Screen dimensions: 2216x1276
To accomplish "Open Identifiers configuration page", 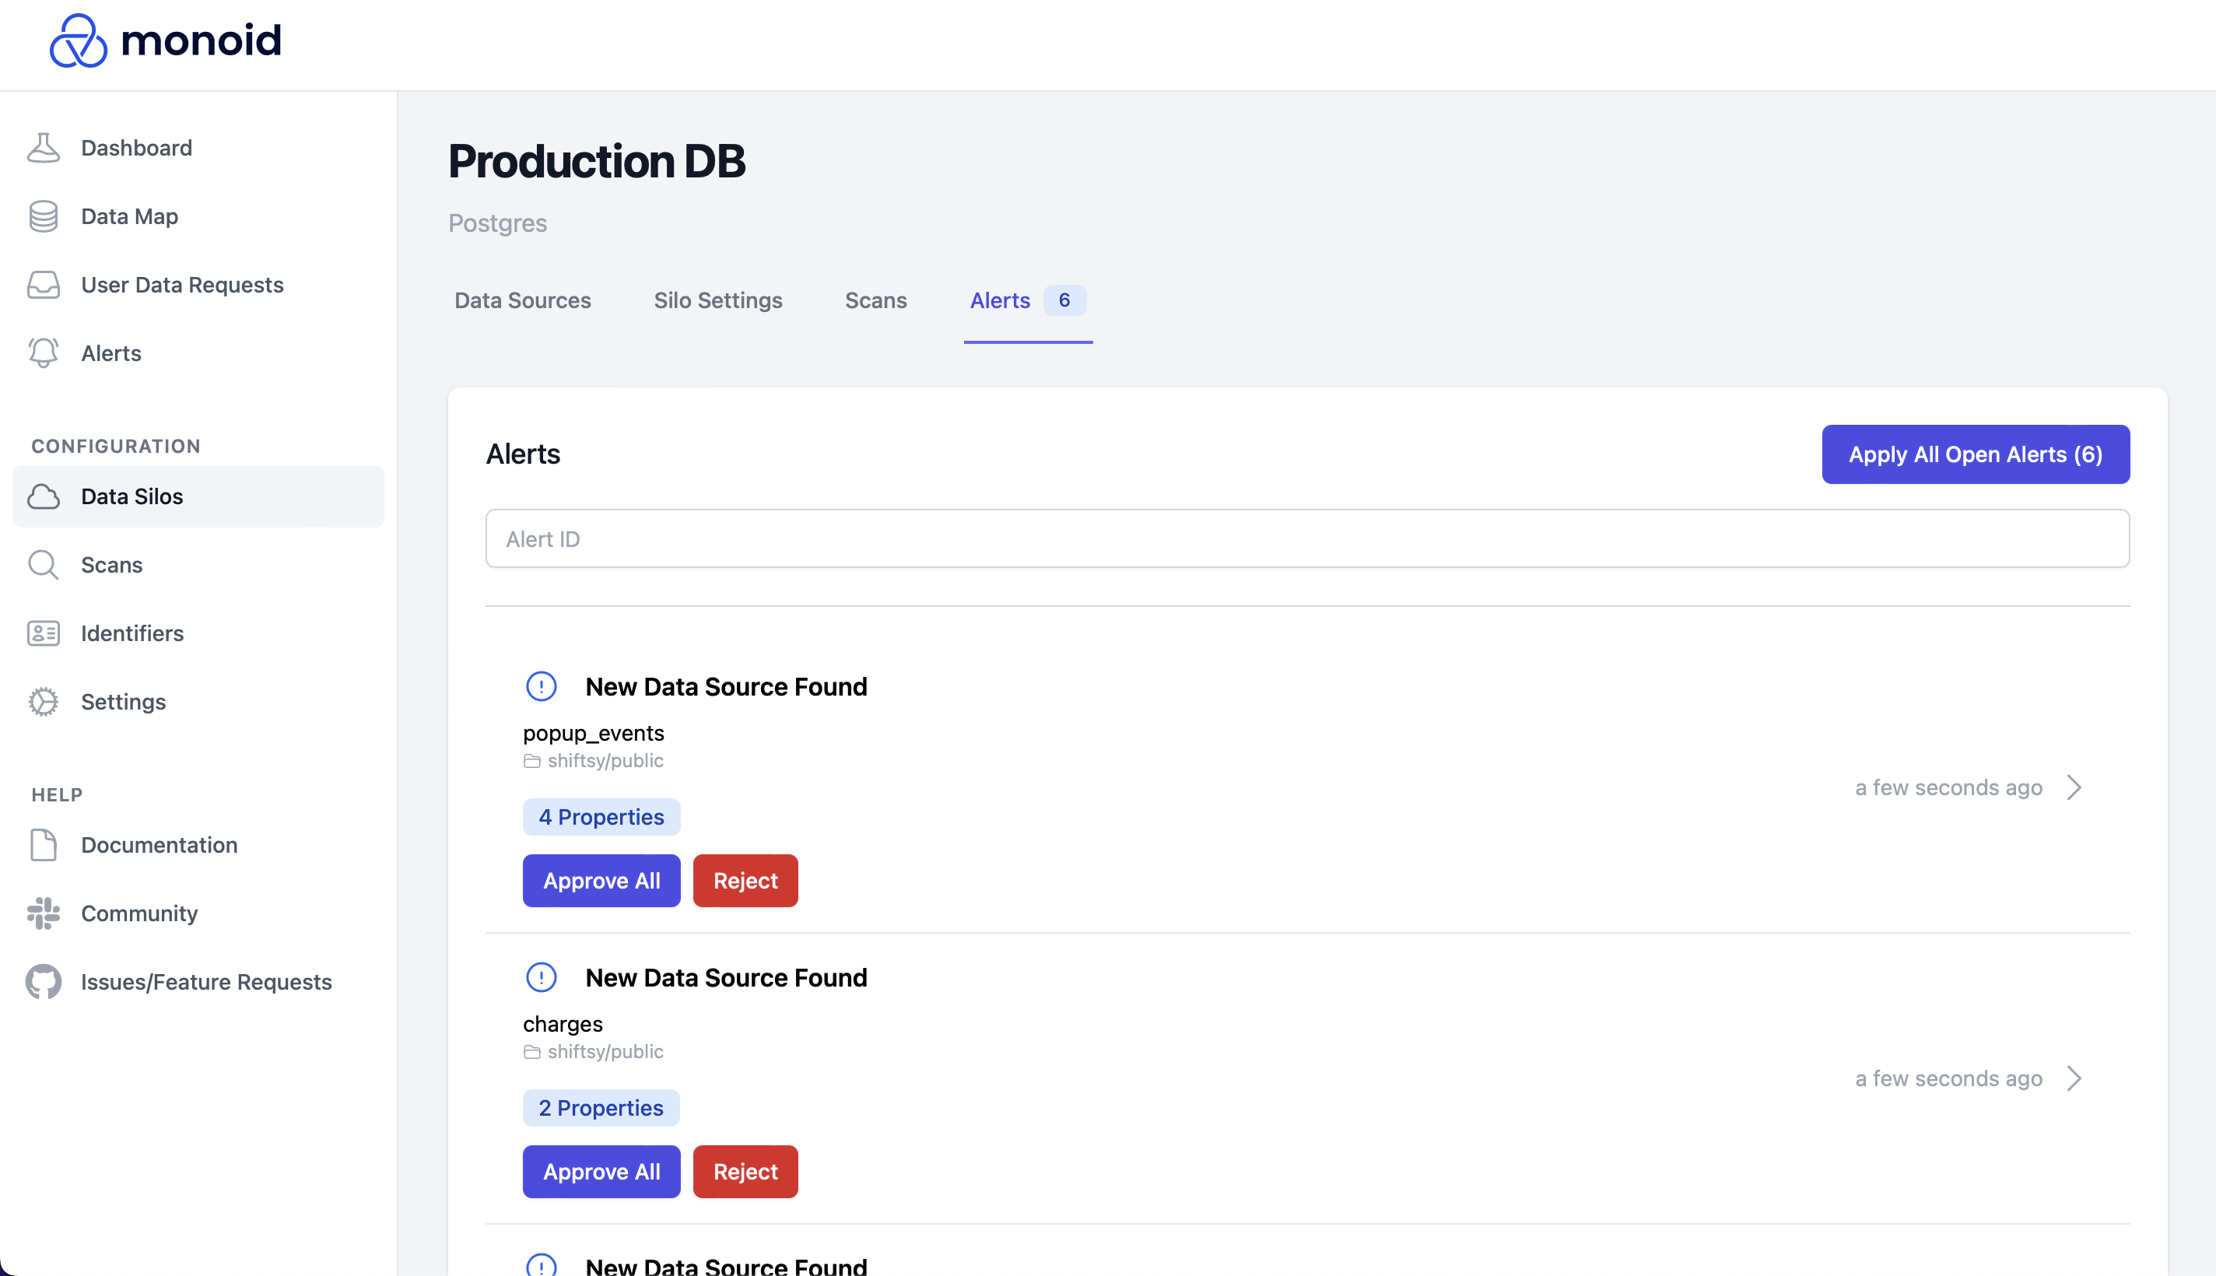I will click(198, 633).
